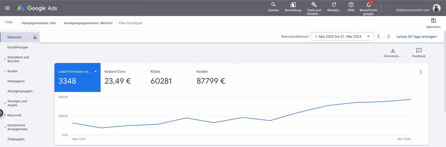This screenshot has width=446, height=147.
Task: Download overview via Herunterladen icon
Action: tap(392, 53)
